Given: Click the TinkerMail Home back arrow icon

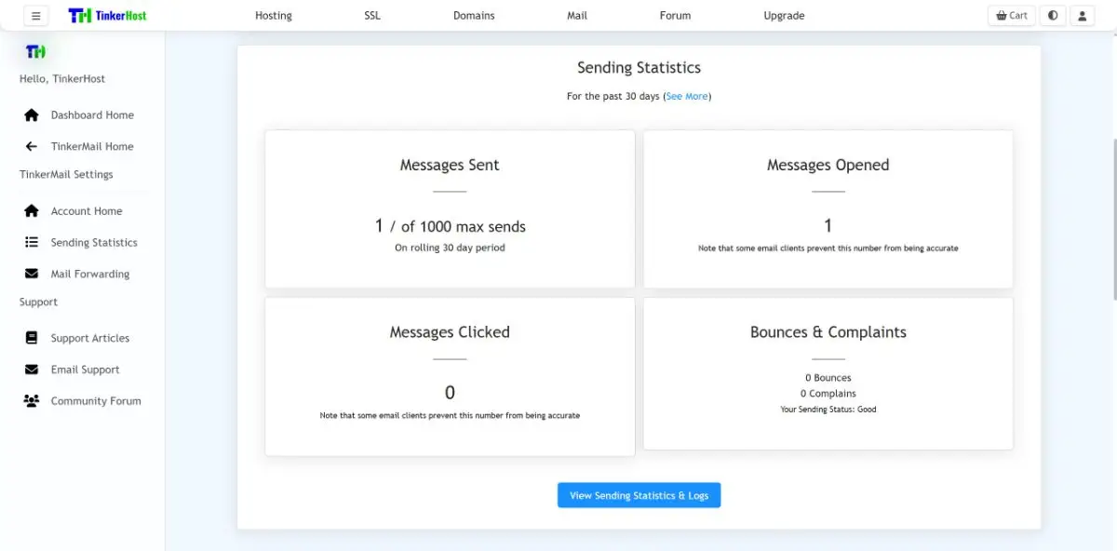Looking at the screenshot, I should 32,147.
